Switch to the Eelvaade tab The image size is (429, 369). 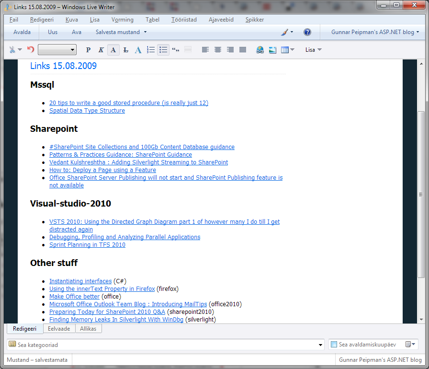(x=59, y=328)
